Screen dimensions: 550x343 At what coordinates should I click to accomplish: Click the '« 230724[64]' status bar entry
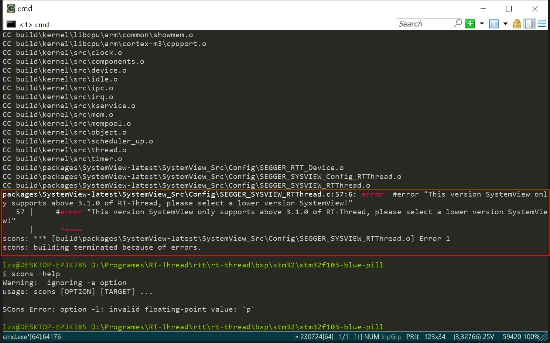pos(314,337)
